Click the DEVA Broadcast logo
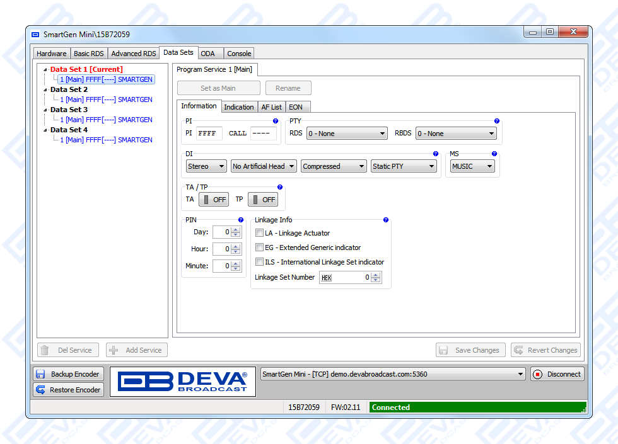 (x=183, y=382)
